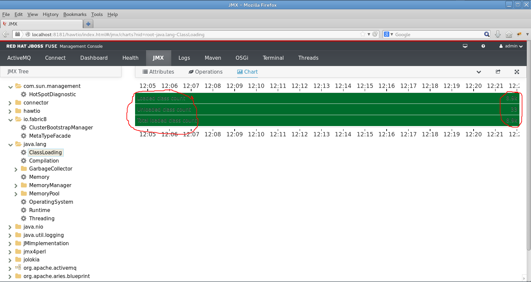This screenshot has width=531, height=282.
Task: Open the Terminal navigation tab
Action: pos(273,58)
